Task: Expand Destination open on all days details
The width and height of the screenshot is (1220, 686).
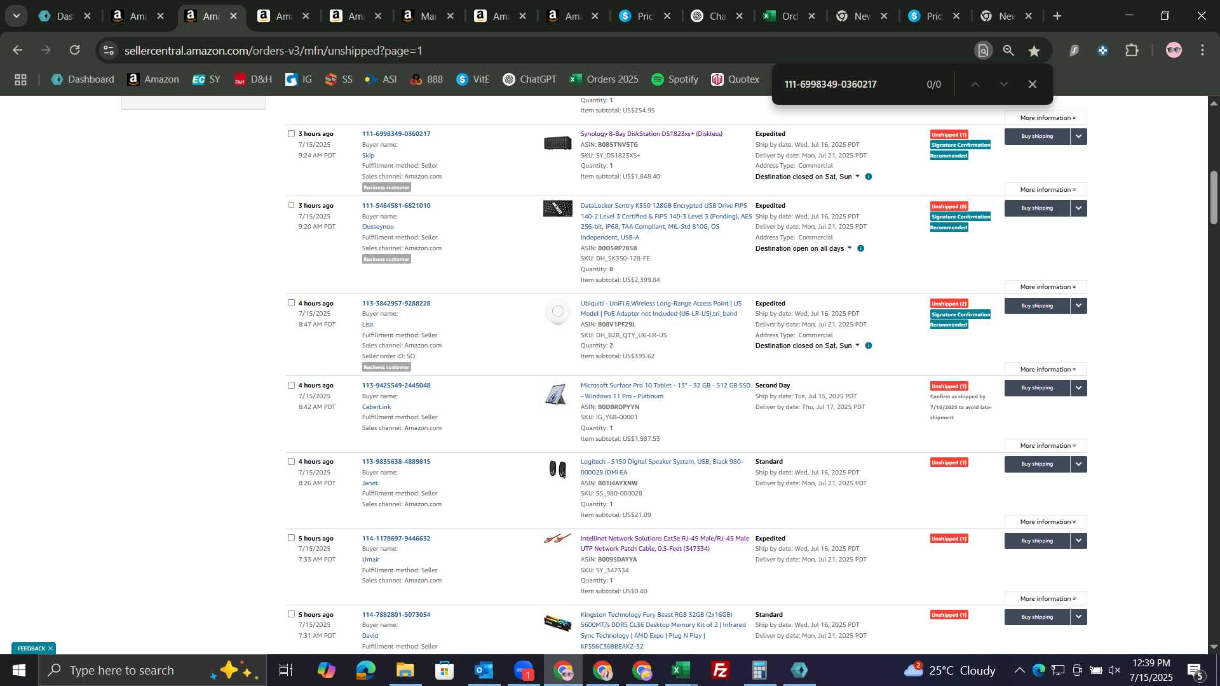Action: 804,248
